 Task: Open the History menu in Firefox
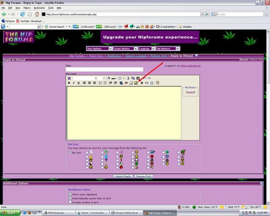tap(27, 7)
